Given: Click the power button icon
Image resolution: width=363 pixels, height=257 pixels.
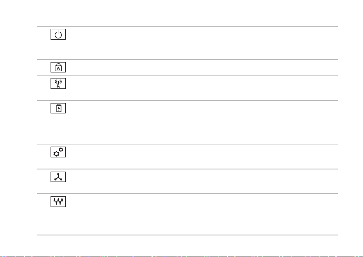Looking at the screenshot, I should [x=58, y=34].
